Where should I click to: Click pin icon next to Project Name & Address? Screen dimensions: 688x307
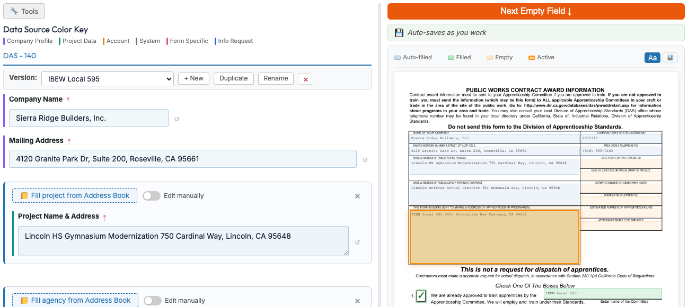104,217
